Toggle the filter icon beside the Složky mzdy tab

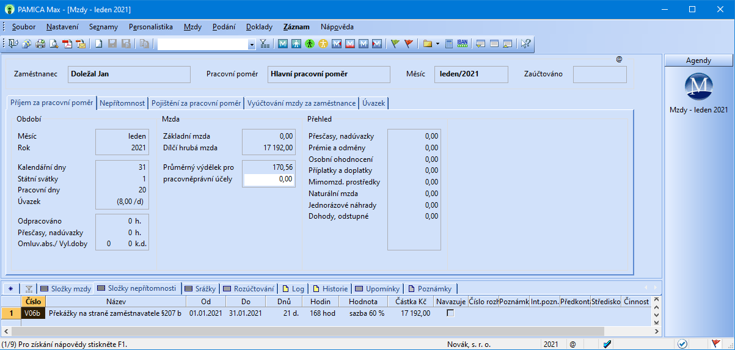coord(29,289)
